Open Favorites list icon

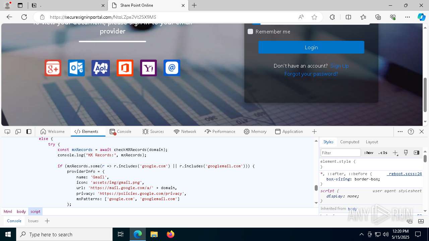pos(363,17)
